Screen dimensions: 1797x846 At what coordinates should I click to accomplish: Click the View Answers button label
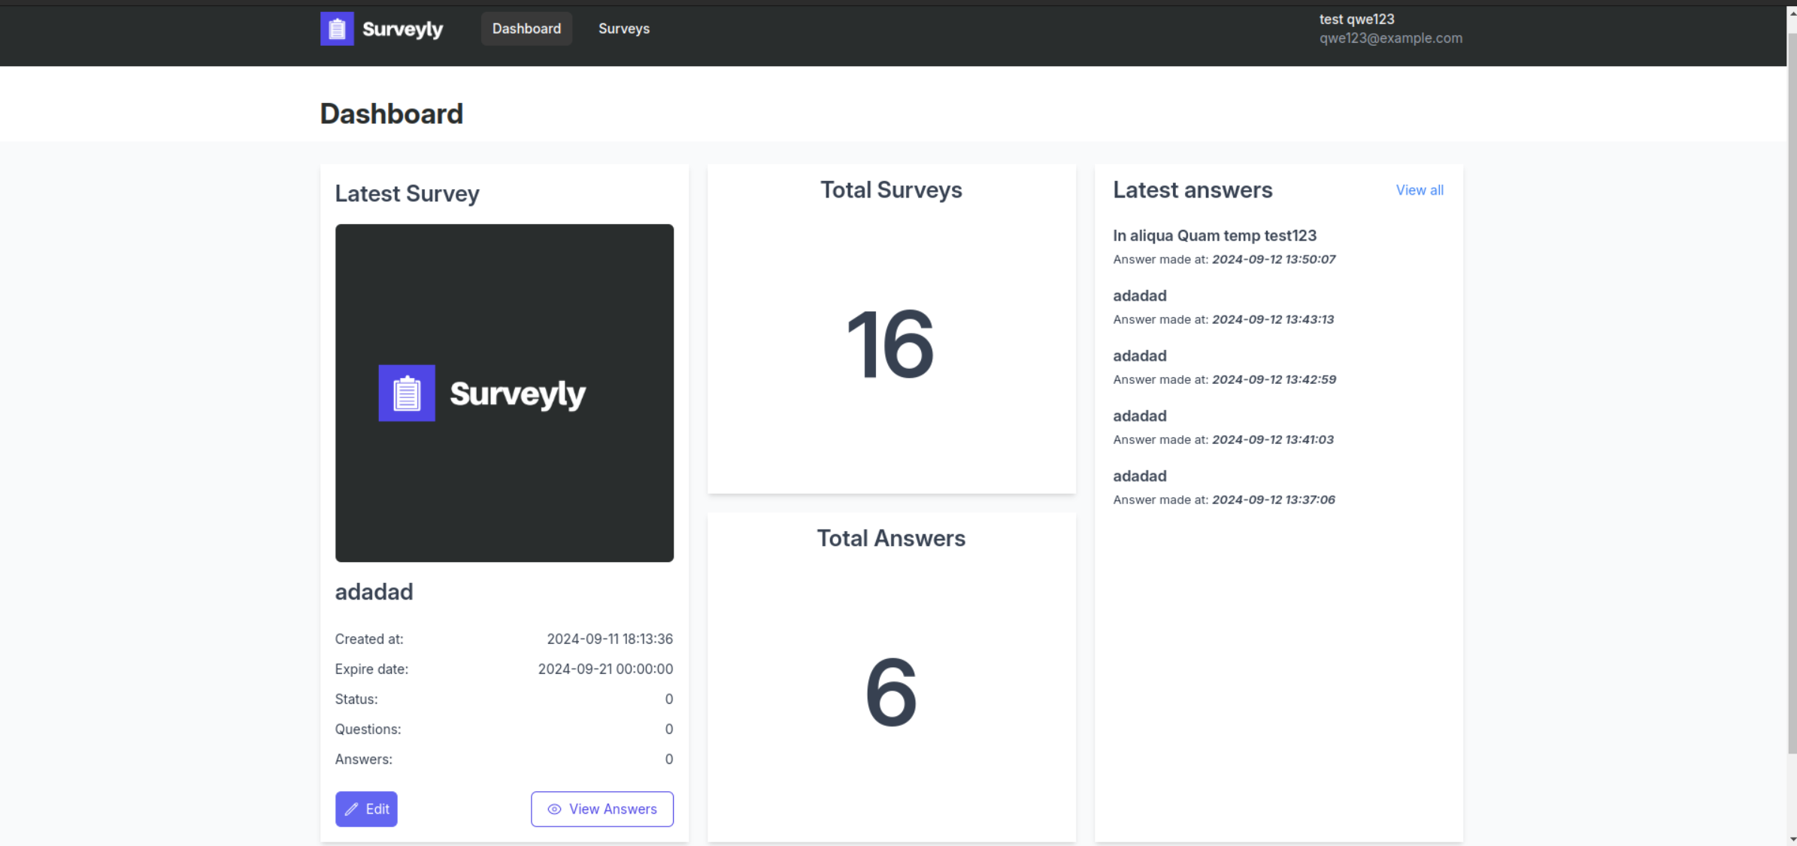[x=613, y=809]
